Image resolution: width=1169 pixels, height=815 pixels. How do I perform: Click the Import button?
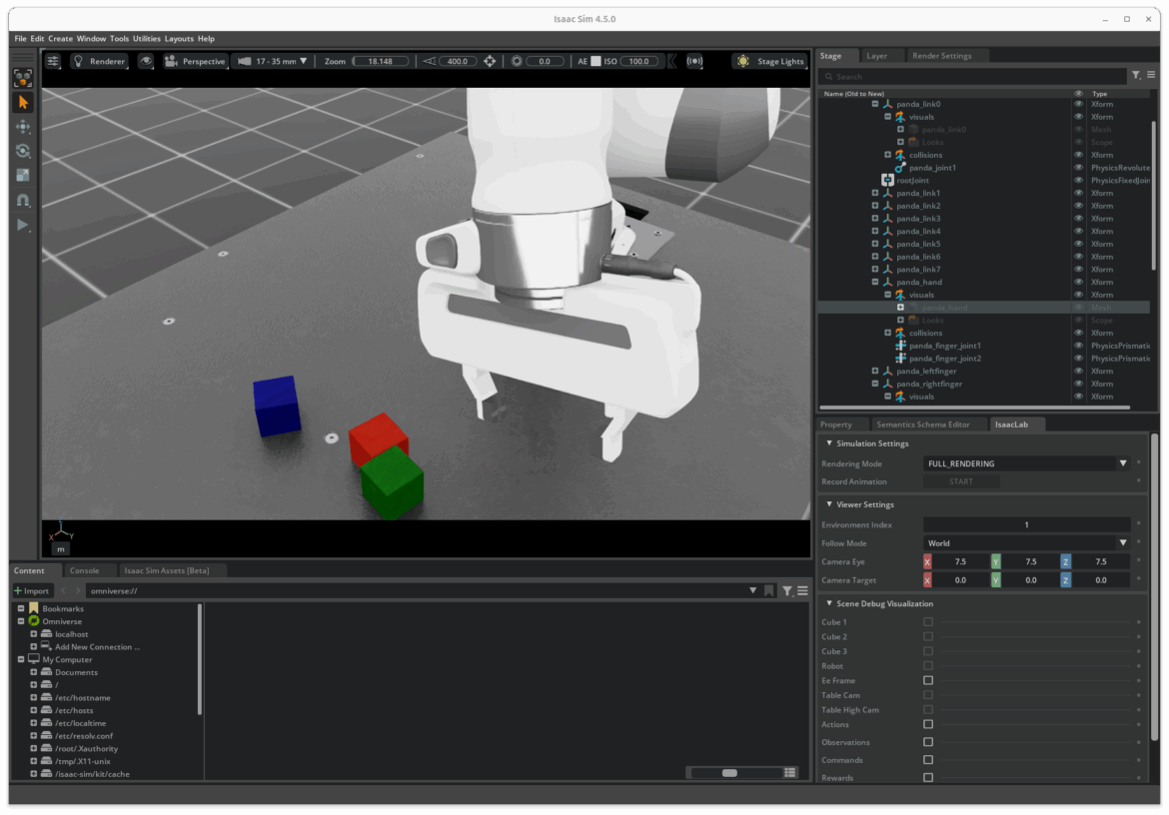[x=32, y=590]
